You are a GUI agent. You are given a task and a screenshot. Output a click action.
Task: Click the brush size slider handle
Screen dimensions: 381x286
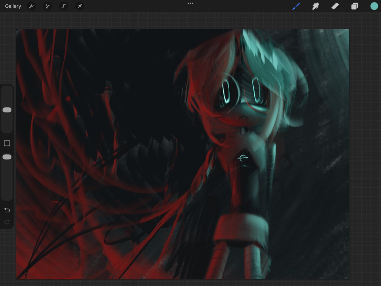pyautogui.click(x=7, y=110)
